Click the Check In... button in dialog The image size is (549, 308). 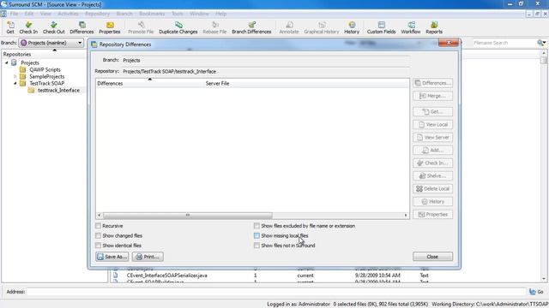point(432,163)
